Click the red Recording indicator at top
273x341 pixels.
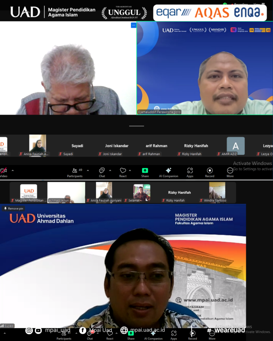[x=240, y=4]
